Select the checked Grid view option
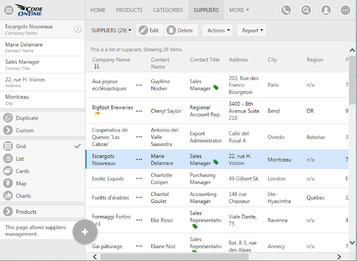 (x=42, y=146)
